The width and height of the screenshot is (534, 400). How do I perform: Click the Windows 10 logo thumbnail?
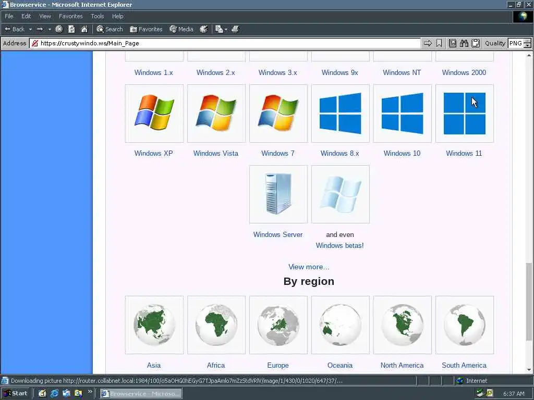tap(402, 114)
